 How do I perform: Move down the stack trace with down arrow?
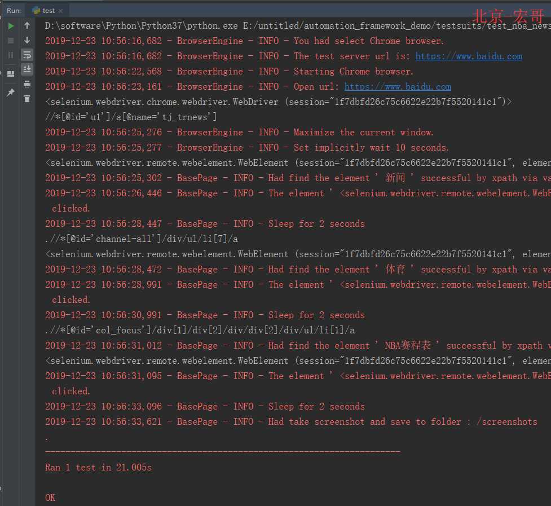pos(27,41)
